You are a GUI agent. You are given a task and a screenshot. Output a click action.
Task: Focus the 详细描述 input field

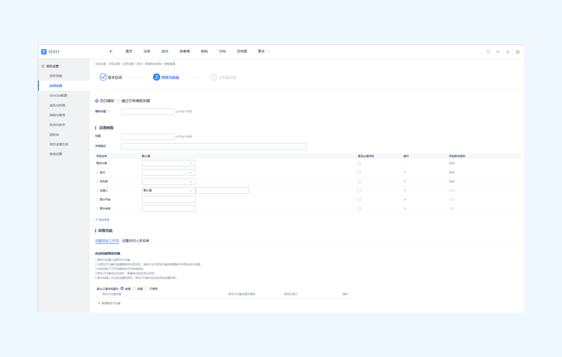[214, 146]
